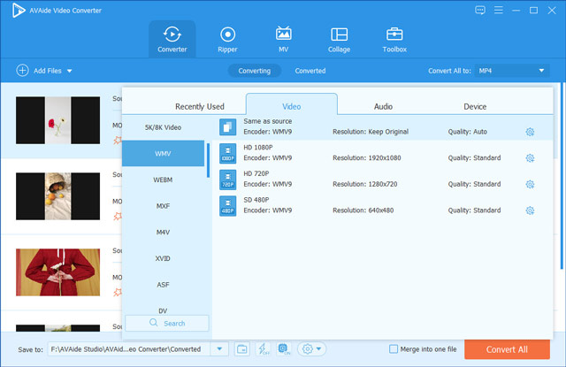
Task: Select the DV format
Action: (163, 310)
